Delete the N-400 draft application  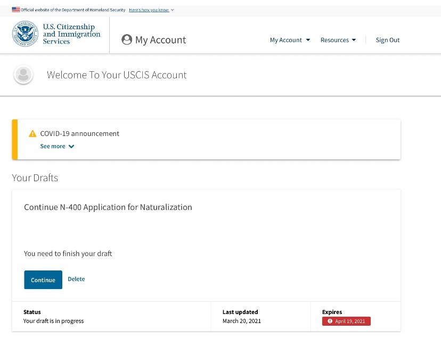pos(76,279)
